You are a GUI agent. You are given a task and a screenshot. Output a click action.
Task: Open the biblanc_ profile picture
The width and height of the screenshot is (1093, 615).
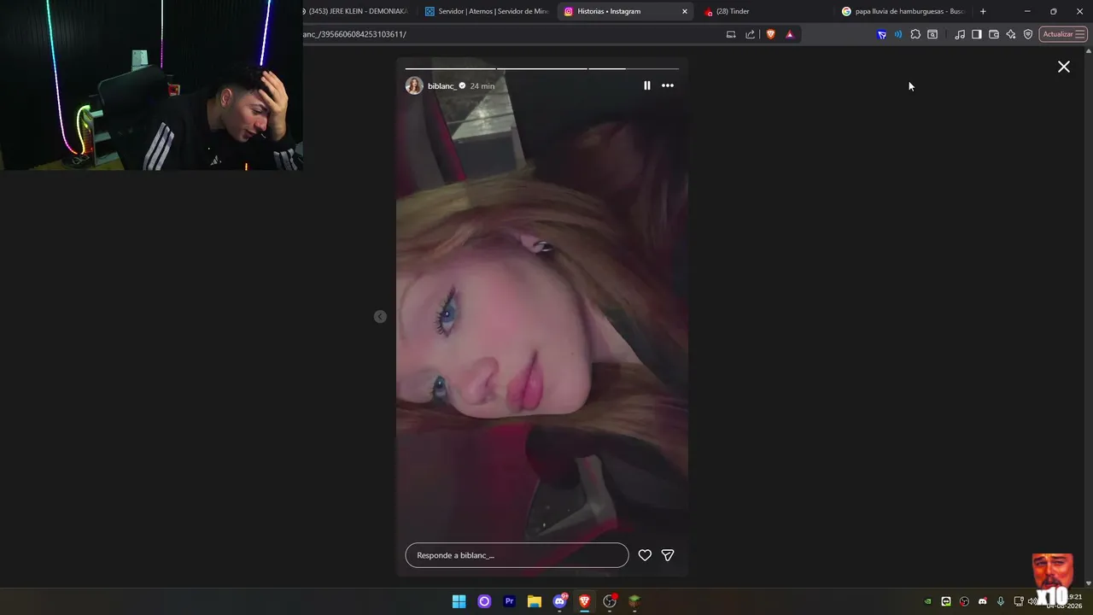coord(414,85)
